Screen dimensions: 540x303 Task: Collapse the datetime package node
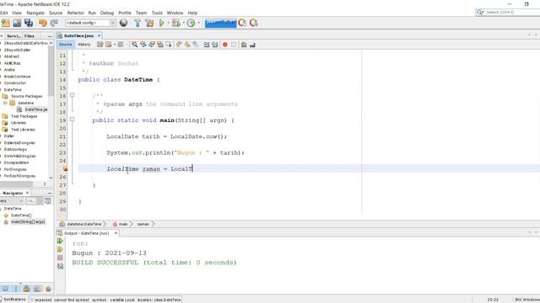coord(5,103)
